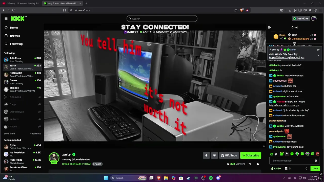This screenshot has width=324, height=182.
Task: Open the recommended FernAboutTown channel
Action: [x=22, y=169]
